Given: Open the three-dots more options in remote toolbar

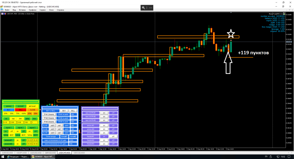Looking at the screenshot, I should tap(150, 8).
